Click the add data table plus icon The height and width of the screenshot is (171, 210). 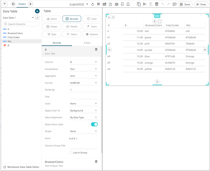coord(37,11)
